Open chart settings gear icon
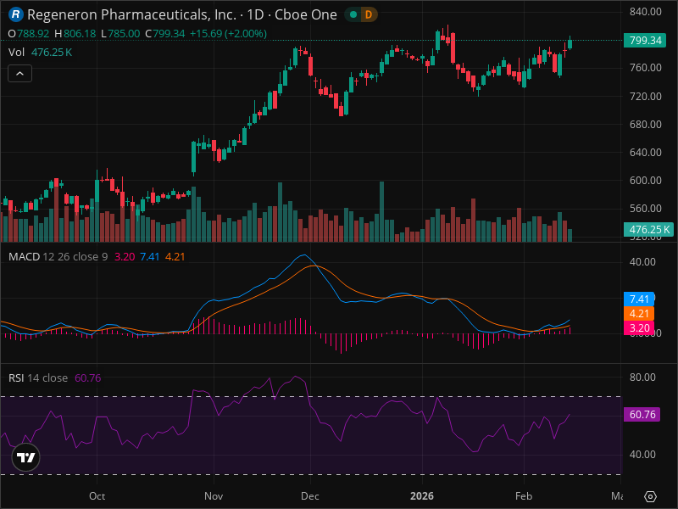 (x=650, y=496)
